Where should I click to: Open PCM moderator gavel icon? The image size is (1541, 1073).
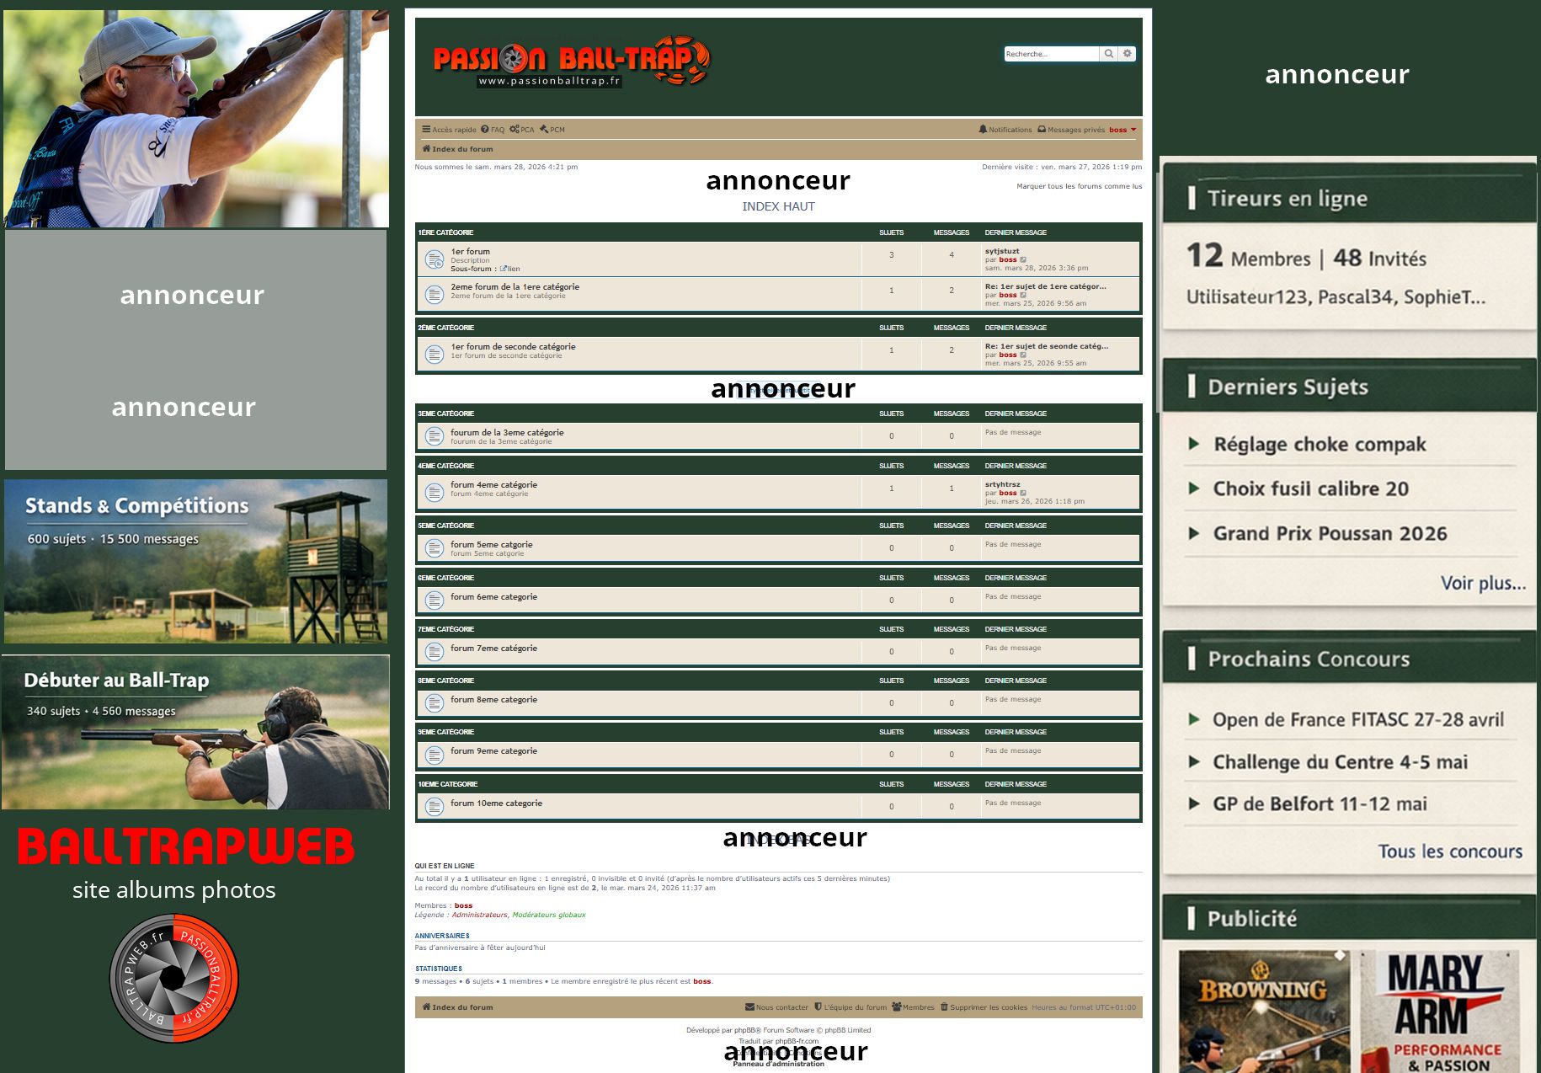[x=544, y=130]
